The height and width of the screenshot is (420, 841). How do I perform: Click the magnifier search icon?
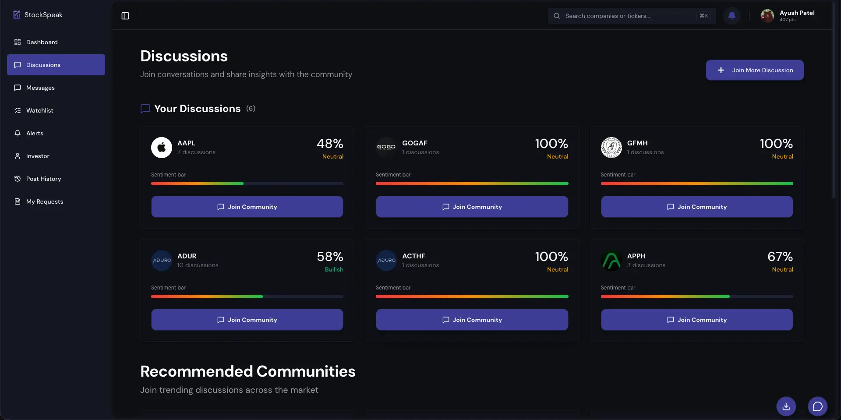pos(557,16)
